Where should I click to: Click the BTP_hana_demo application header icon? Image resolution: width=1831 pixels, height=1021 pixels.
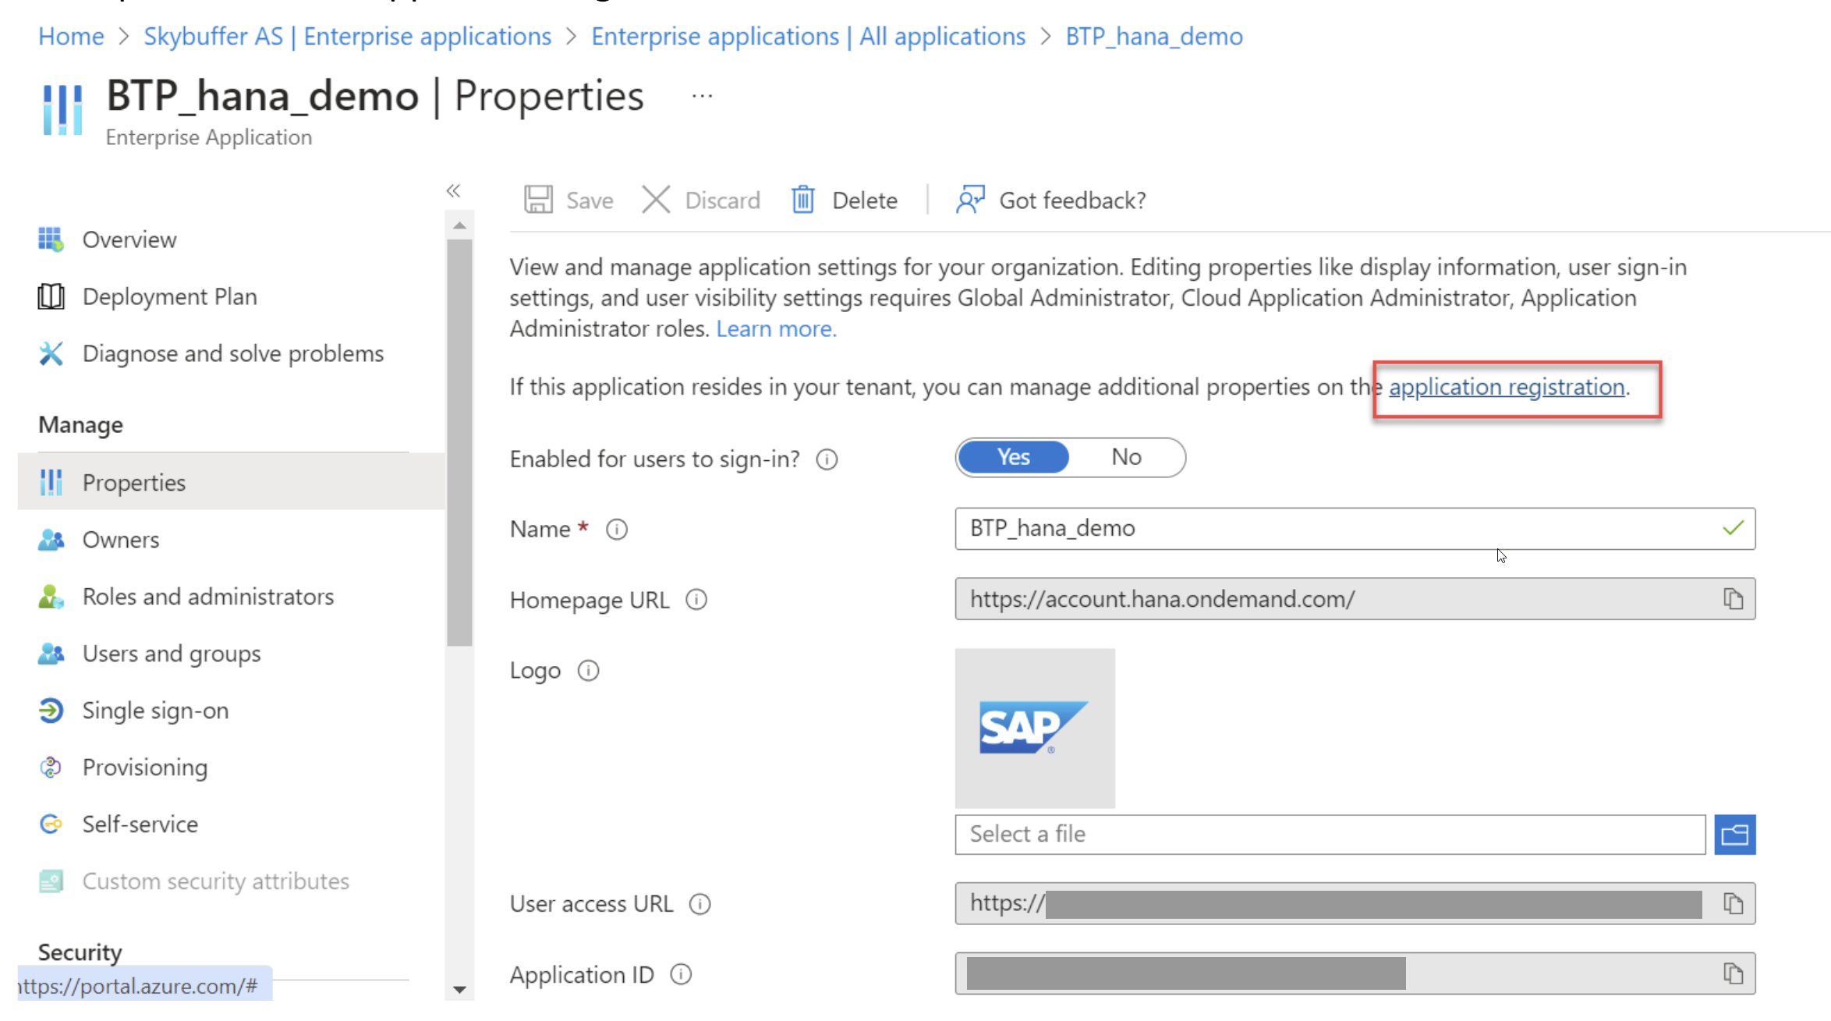tap(62, 109)
